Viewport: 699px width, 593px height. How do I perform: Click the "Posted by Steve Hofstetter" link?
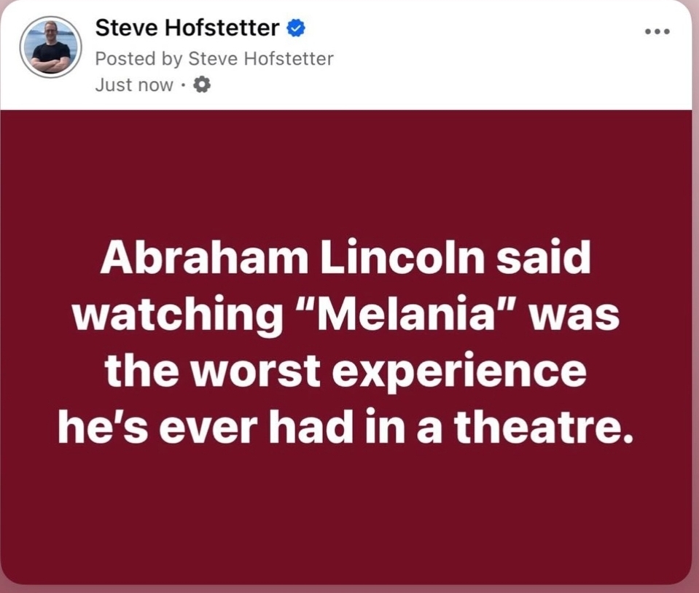(214, 58)
